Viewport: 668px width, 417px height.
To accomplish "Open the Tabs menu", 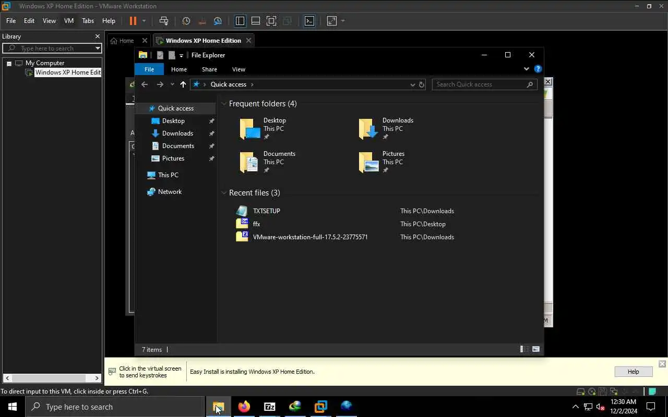I will (x=88, y=21).
